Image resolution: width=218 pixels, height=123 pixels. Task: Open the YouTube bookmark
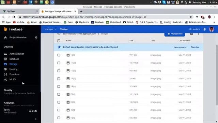19,22
